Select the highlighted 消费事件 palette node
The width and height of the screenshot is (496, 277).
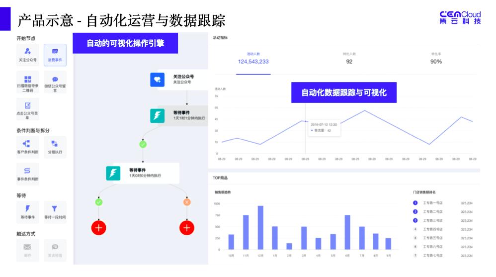55,55
